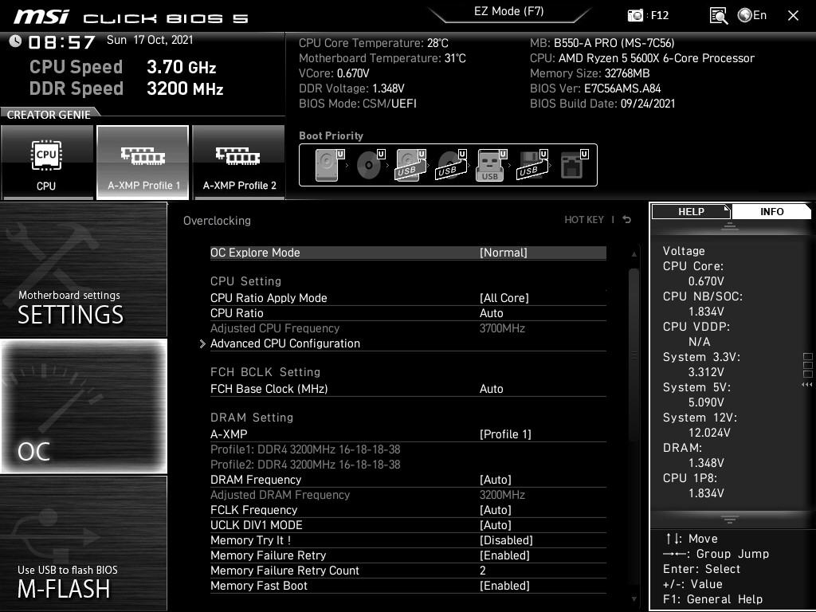Click the date Sun 17 Oct, 2021
This screenshot has height=612, width=816.
click(150, 40)
